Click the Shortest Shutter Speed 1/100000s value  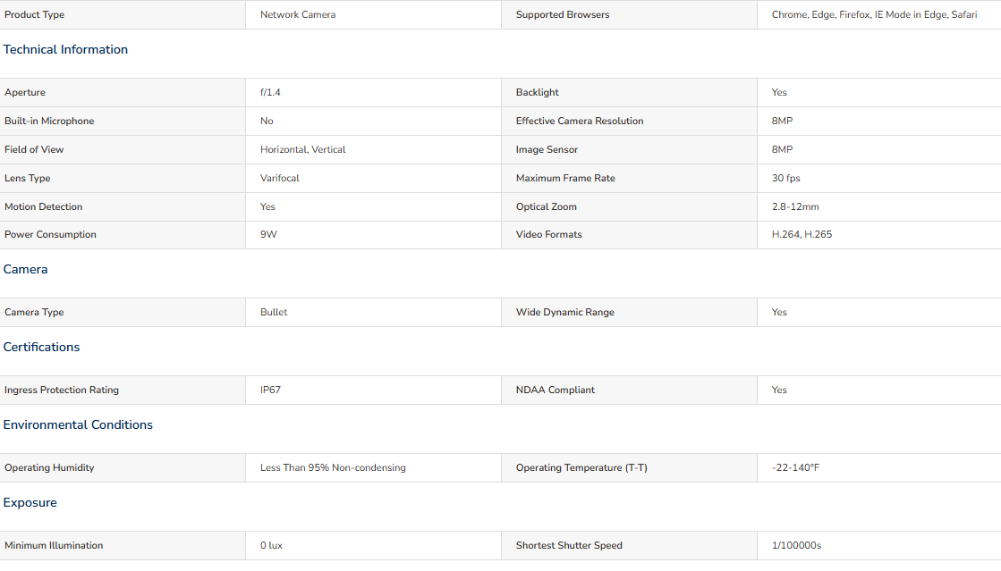(796, 545)
